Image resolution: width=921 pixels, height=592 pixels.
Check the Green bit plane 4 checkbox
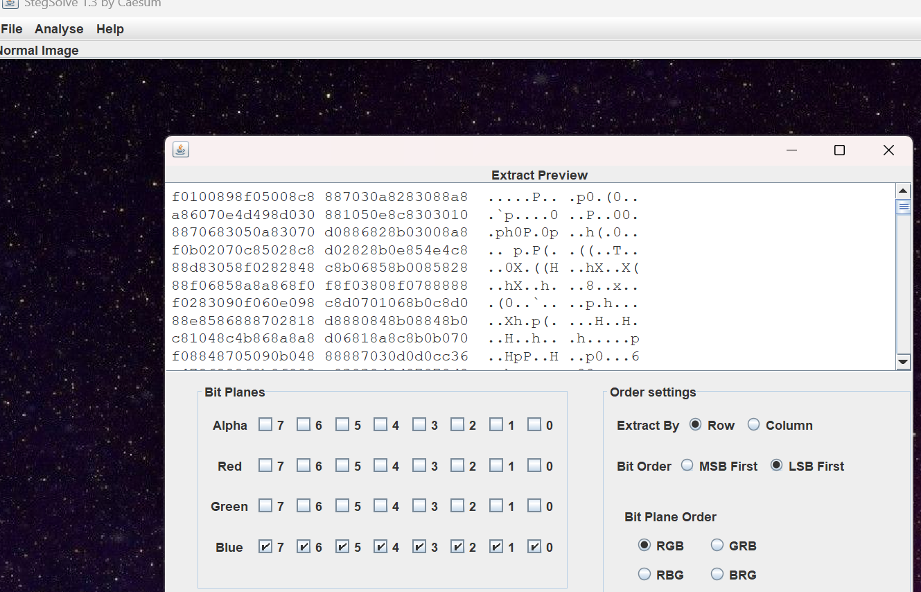pos(380,506)
